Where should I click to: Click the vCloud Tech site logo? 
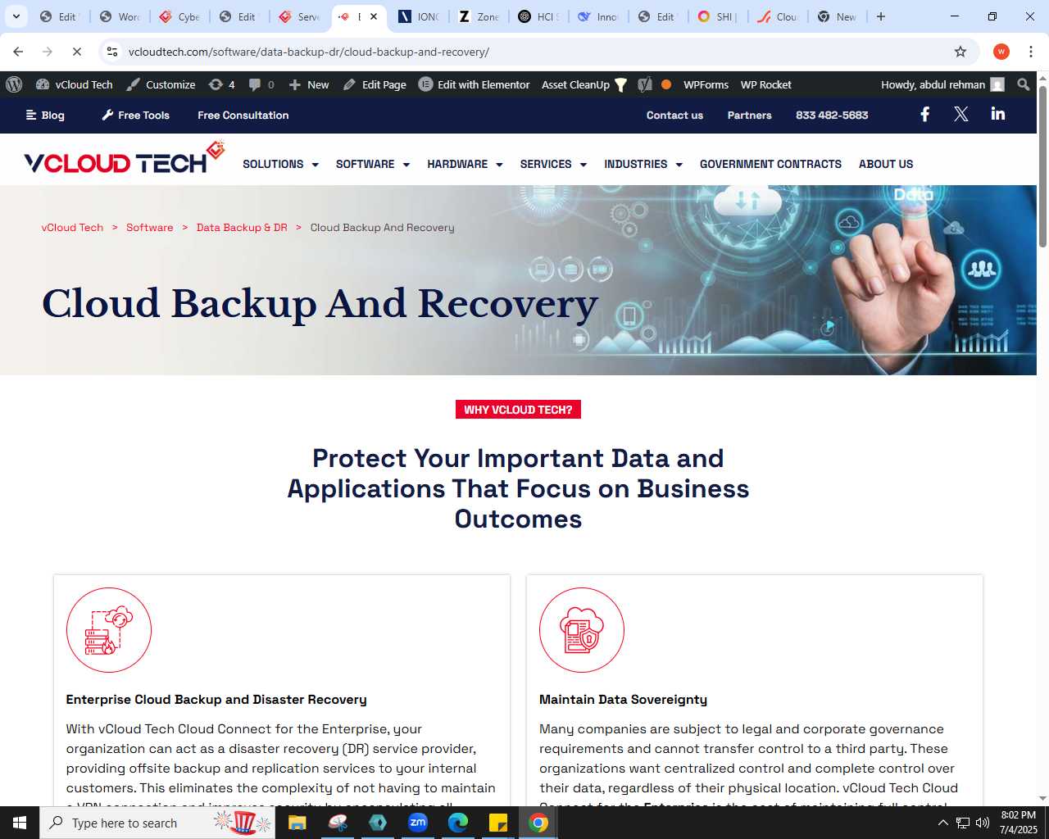coord(124,159)
